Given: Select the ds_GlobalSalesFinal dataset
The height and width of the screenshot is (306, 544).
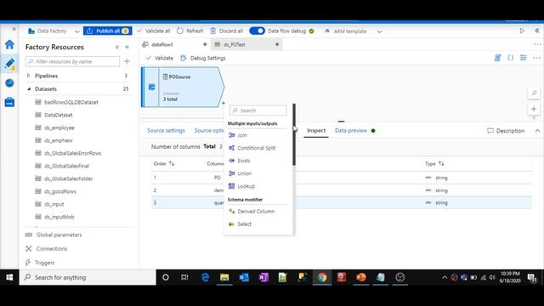Looking at the screenshot, I should (x=66, y=166).
